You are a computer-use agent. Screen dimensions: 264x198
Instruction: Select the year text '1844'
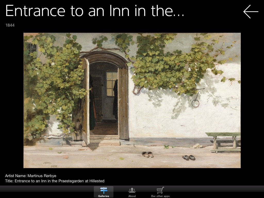[10, 25]
